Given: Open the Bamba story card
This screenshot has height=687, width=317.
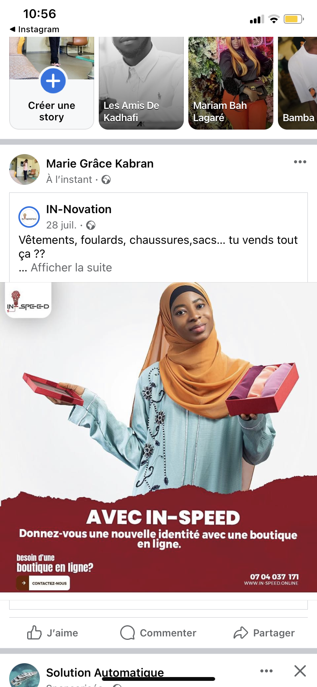Looking at the screenshot, I should 297,83.
